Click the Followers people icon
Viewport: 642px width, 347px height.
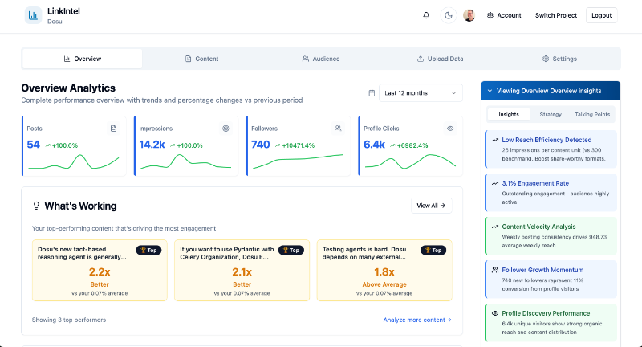338,128
